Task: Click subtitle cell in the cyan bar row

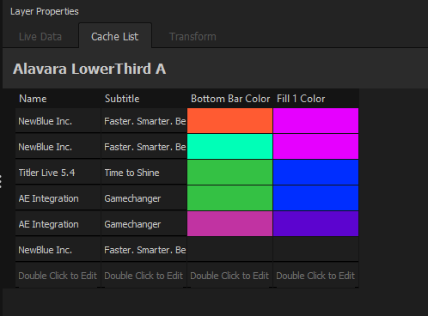Action: (x=144, y=146)
